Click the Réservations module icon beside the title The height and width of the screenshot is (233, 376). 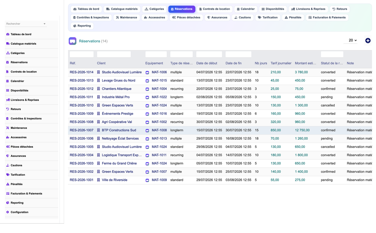pos(72,41)
